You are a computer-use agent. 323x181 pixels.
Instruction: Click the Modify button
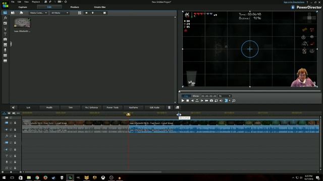point(49,107)
